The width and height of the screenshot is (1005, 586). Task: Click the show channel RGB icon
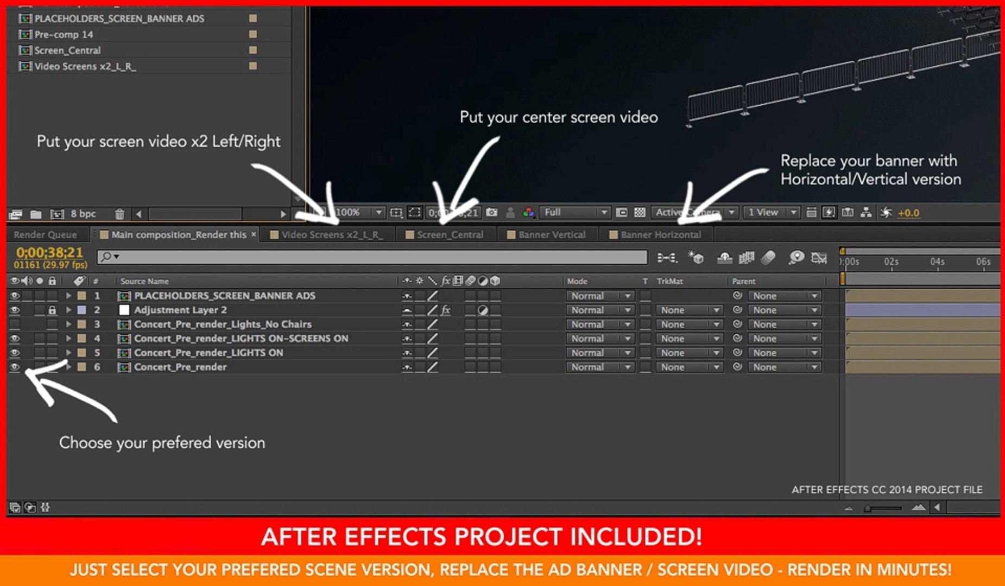[528, 212]
